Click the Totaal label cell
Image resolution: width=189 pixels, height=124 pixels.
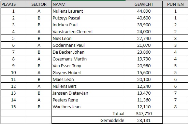pyautogui.click(x=88, y=113)
